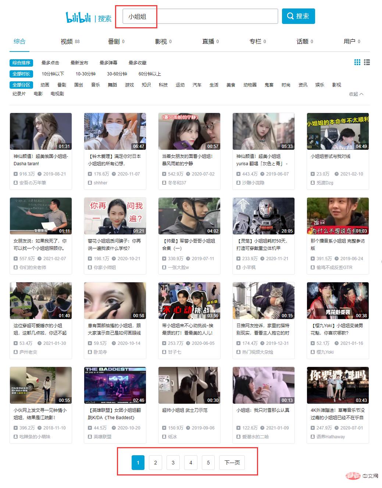Open the 专栏 tab
Image resolution: width=382 pixels, height=488 pixels.
tap(257, 42)
